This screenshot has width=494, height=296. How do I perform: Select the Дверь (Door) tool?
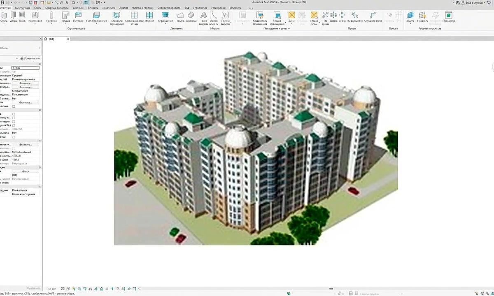14,17
